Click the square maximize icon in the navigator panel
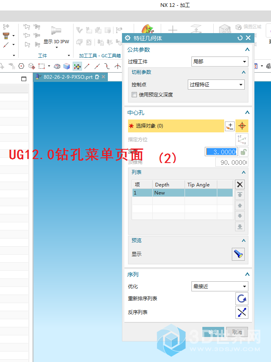This screenshot has height=362, width=271. 24,79
